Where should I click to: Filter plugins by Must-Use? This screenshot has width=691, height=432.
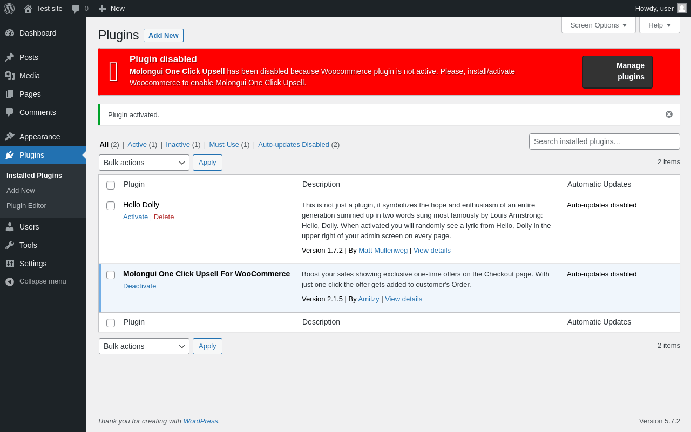(x=224, y=145)
